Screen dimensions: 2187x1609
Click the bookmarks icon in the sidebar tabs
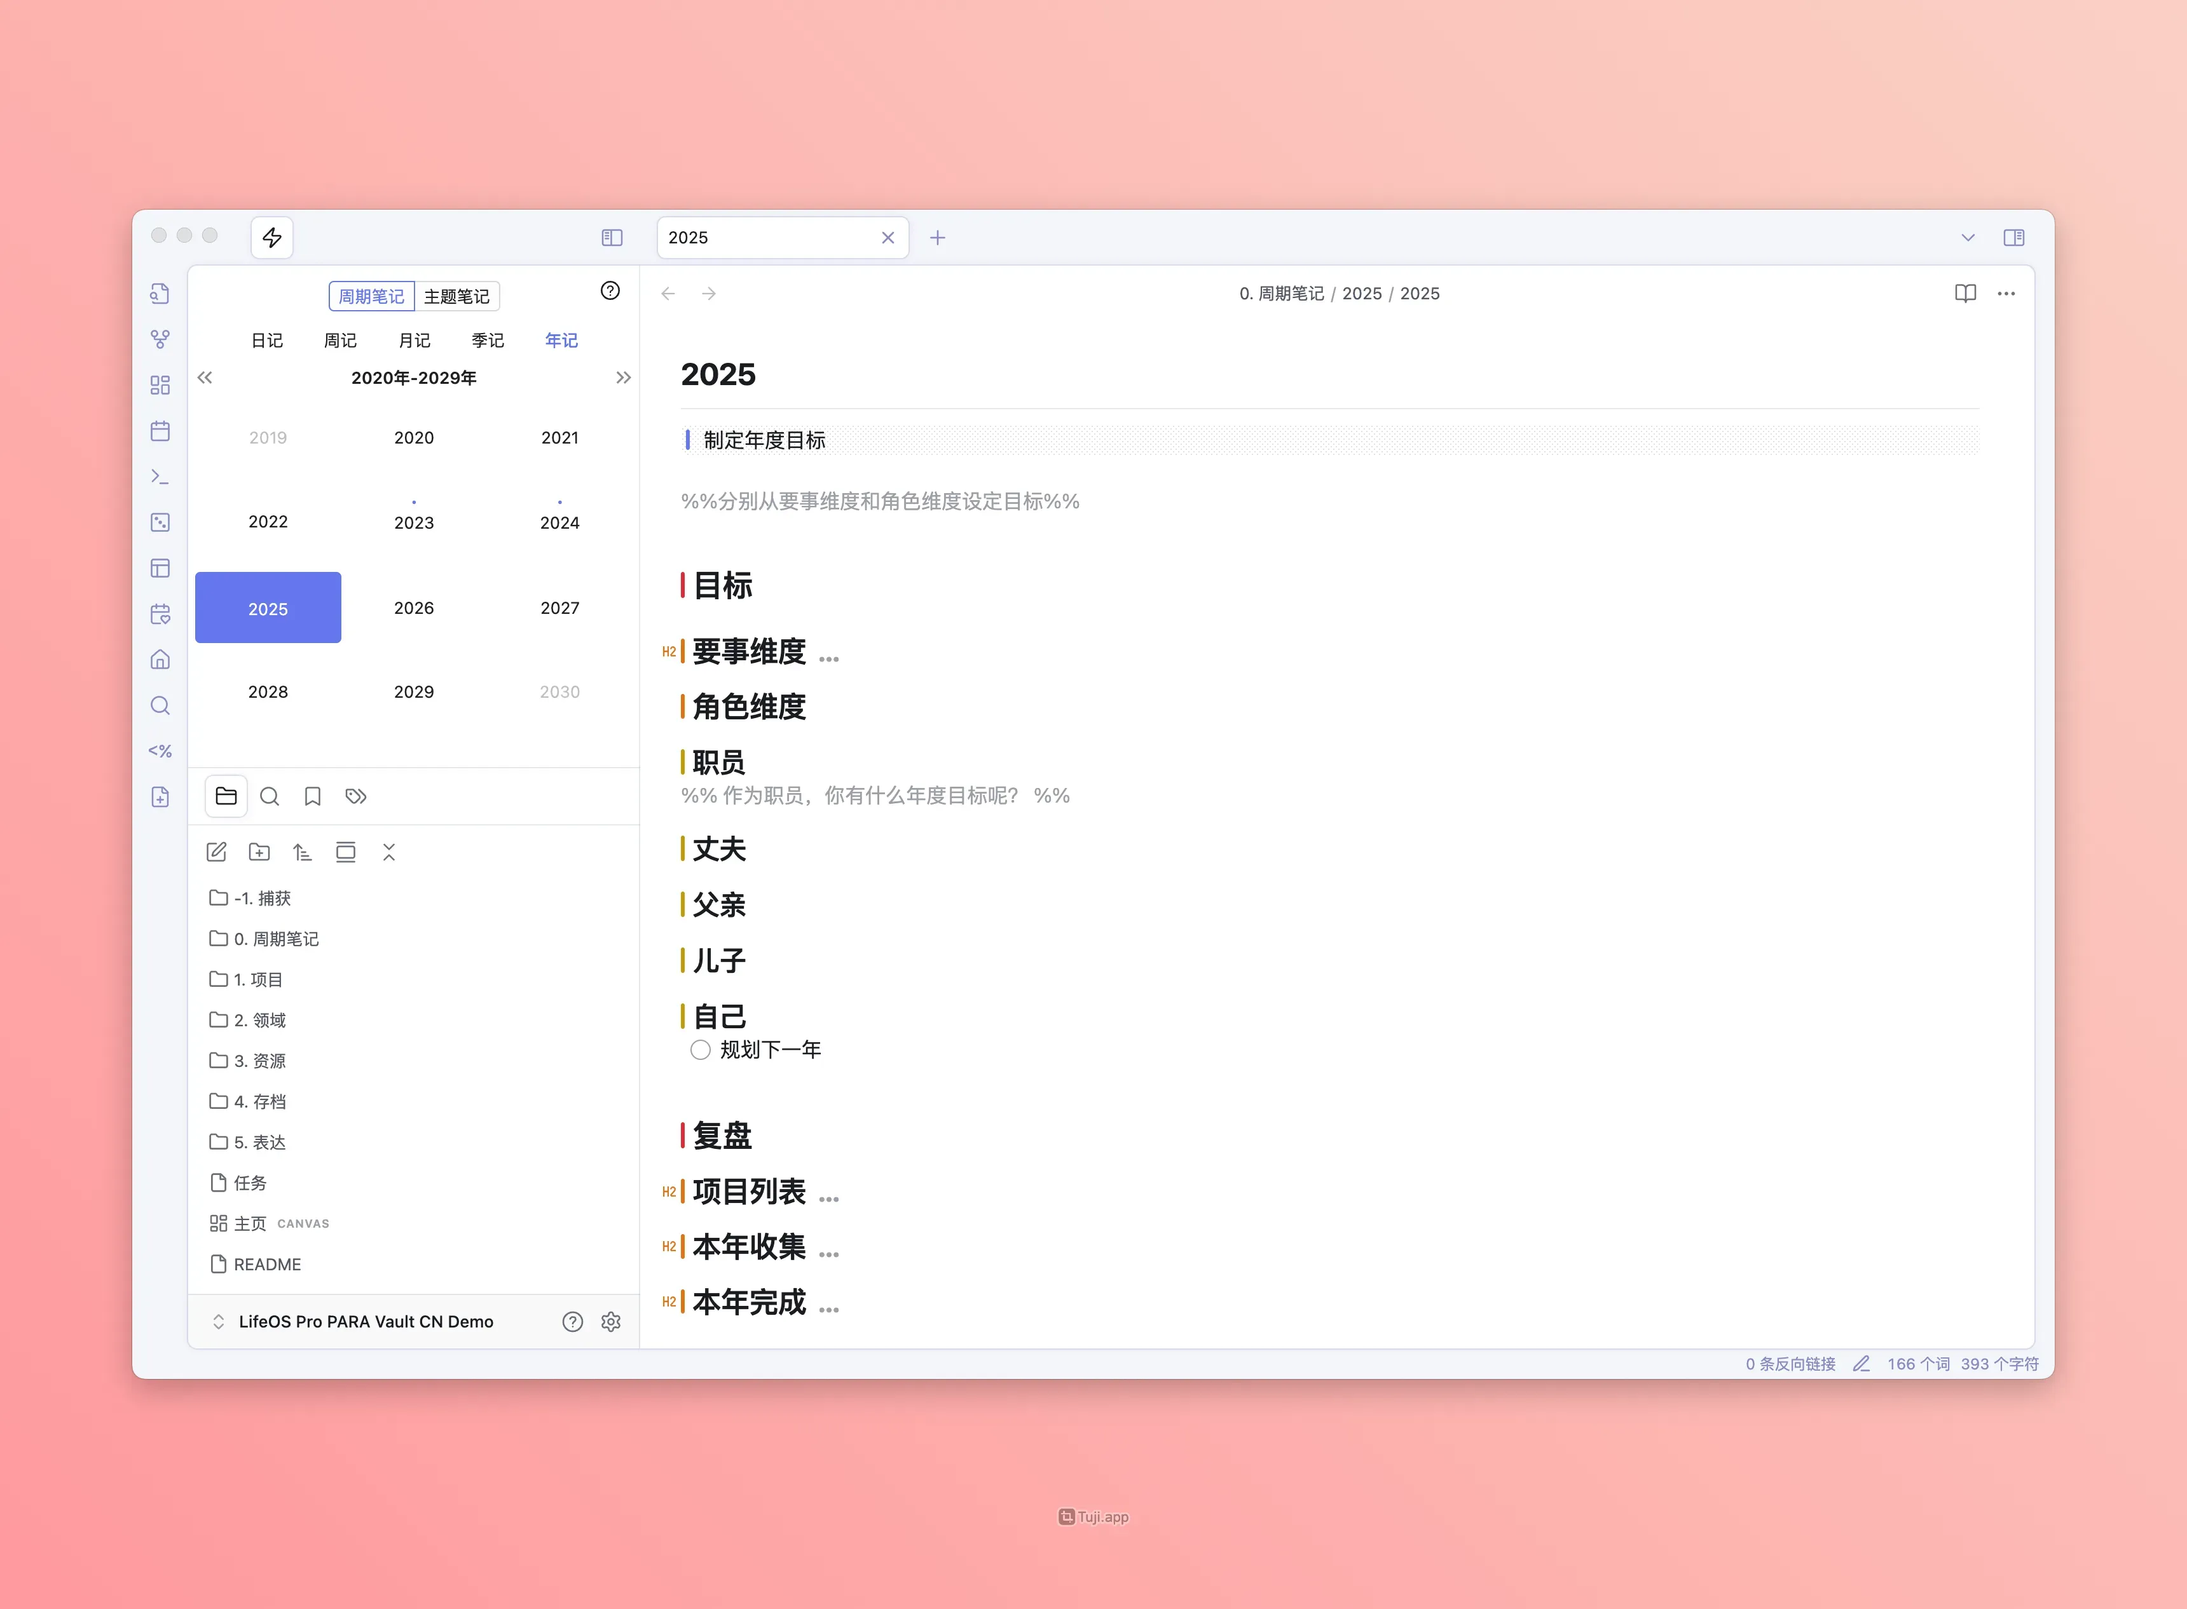click(x=313, y=797)
